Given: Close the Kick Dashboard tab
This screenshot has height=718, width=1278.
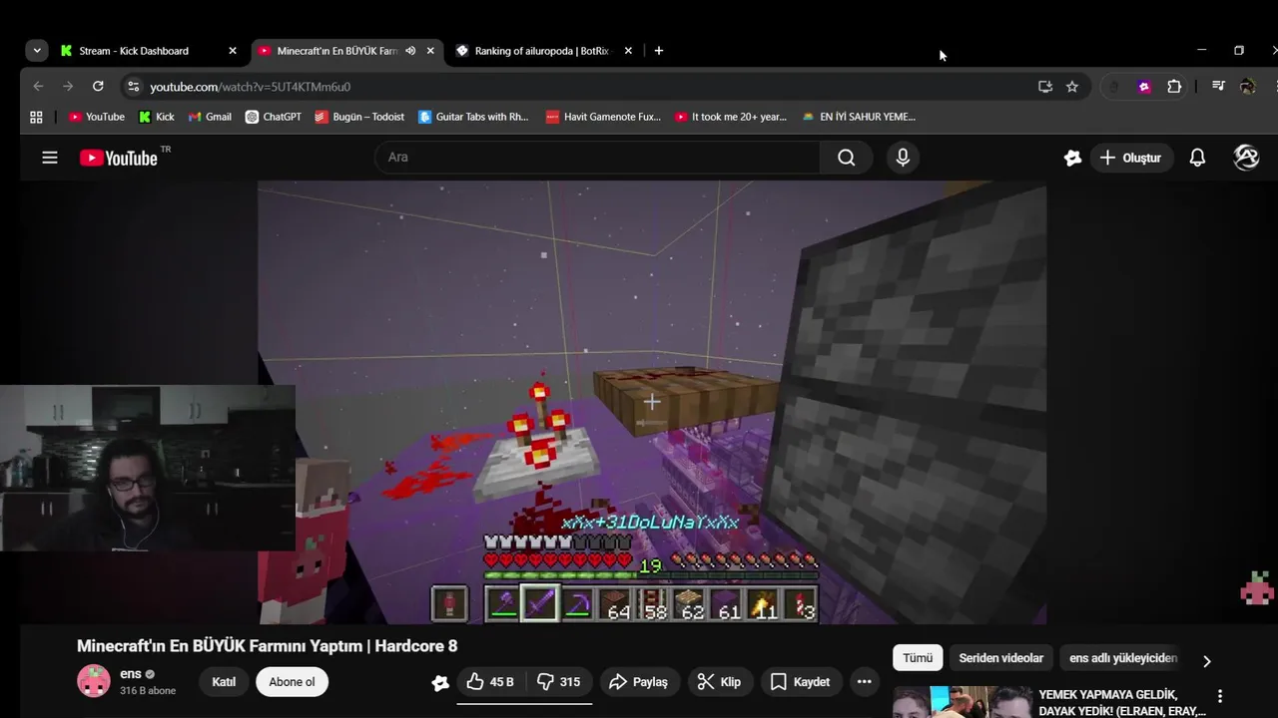Looking at the screenshot, I should click(233, 51).
